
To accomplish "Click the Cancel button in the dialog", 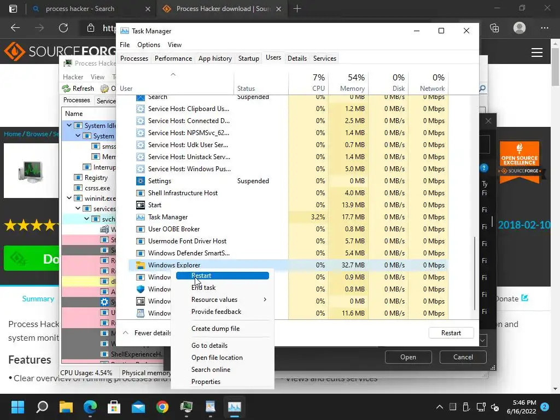I will click(463, 357).
